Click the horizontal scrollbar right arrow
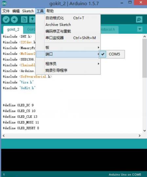147x177 pixels. (140, 135)
